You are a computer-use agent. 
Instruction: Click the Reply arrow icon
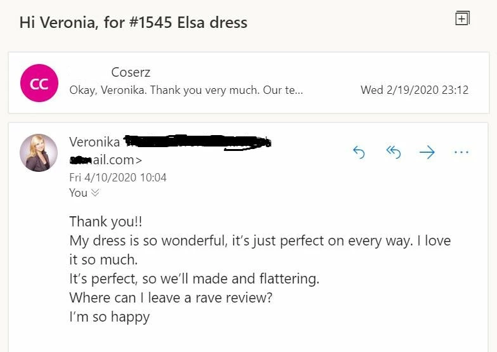359,152
